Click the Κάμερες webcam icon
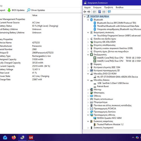 pos(91,64)
